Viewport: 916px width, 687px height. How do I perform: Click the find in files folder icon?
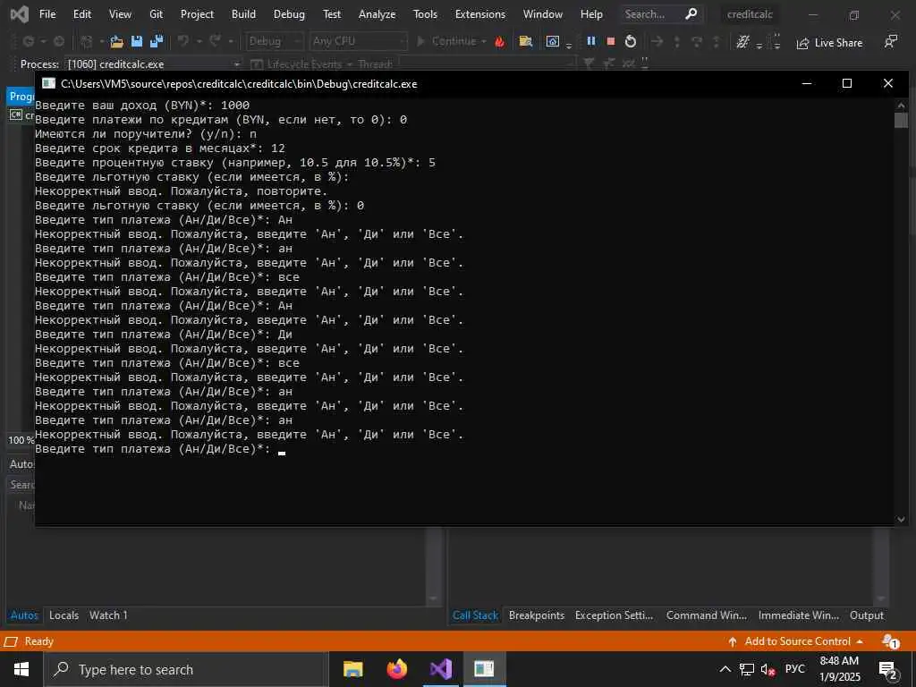coord(526,41)
